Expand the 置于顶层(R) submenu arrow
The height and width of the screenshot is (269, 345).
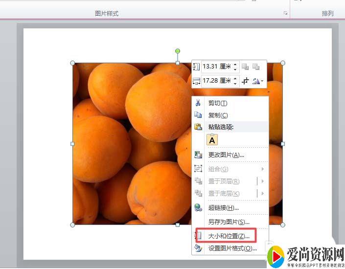(x=263, y=181)
